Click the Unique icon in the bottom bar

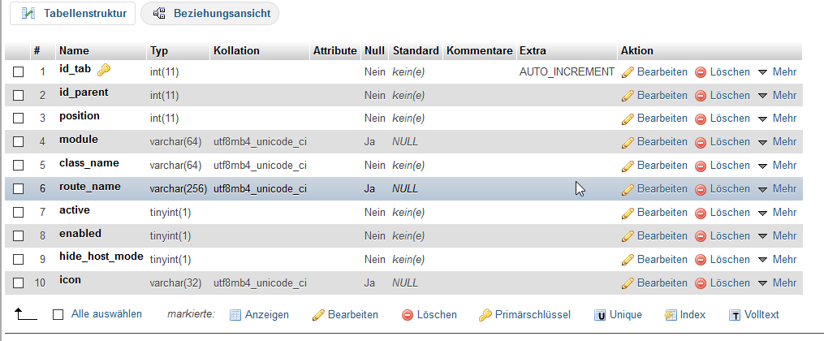tap(601, 315)
